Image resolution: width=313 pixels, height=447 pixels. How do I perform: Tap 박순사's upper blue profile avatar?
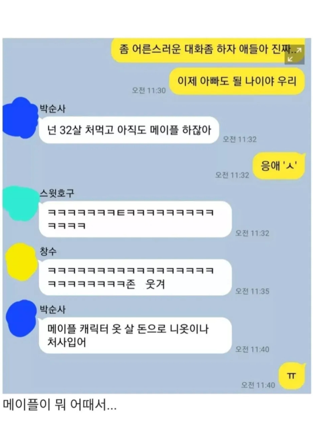tap(19, 118)
